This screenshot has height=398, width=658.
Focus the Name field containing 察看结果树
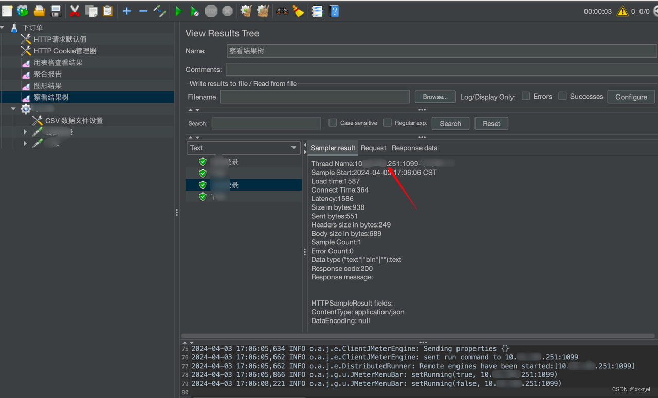tap(442, 51)
